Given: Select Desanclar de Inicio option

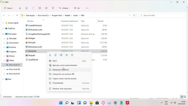Looking at the screenshot, I should click(69, 70).
